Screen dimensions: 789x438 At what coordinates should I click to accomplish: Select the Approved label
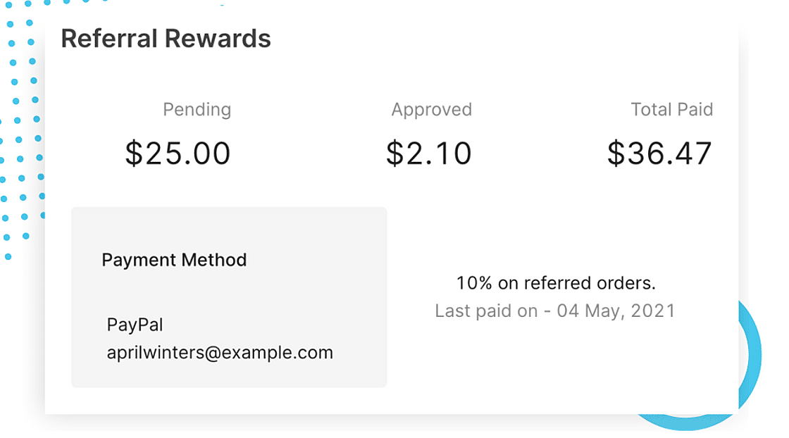pos(431,110)
